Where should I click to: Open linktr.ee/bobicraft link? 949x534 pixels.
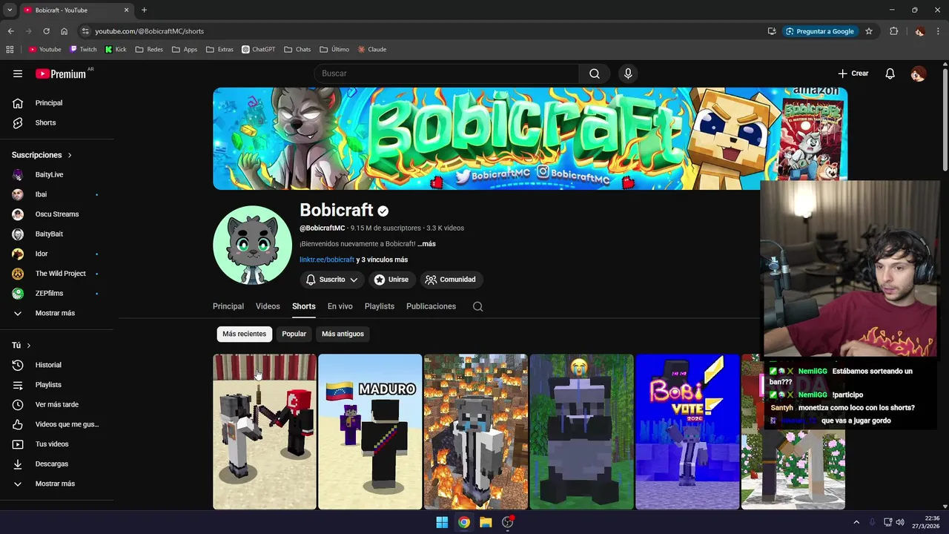[327, 260]
